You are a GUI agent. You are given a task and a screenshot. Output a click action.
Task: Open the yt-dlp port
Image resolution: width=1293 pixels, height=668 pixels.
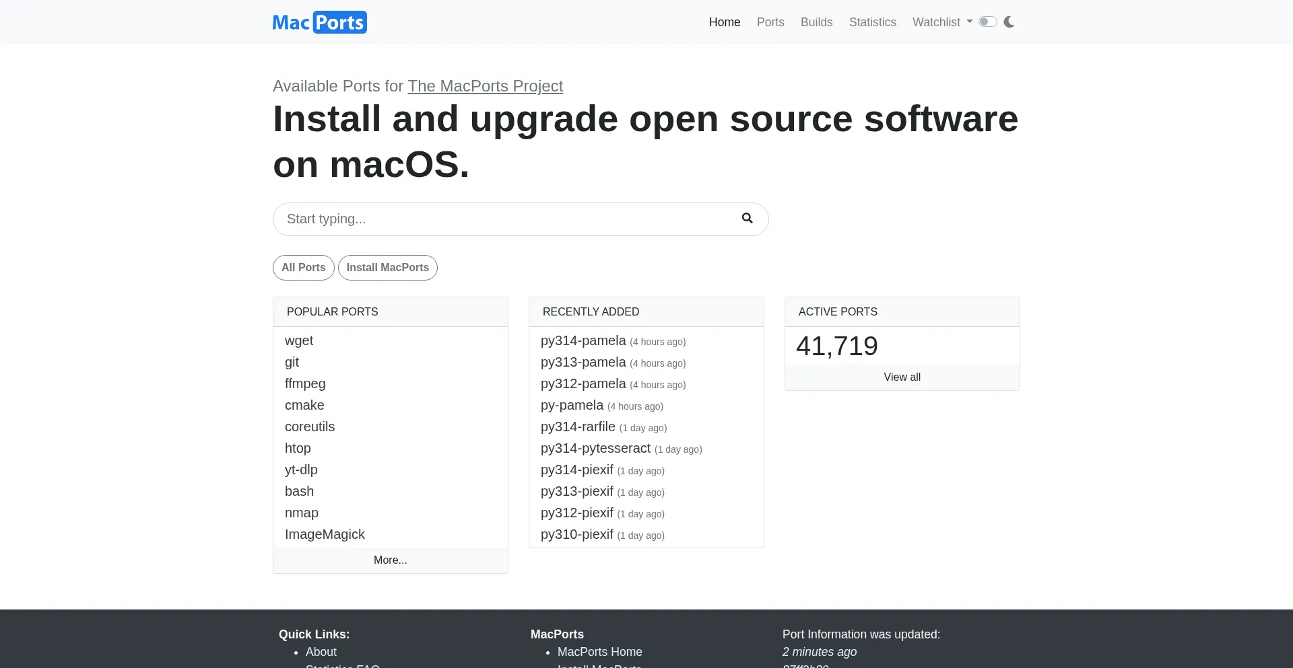click(301, 470)
